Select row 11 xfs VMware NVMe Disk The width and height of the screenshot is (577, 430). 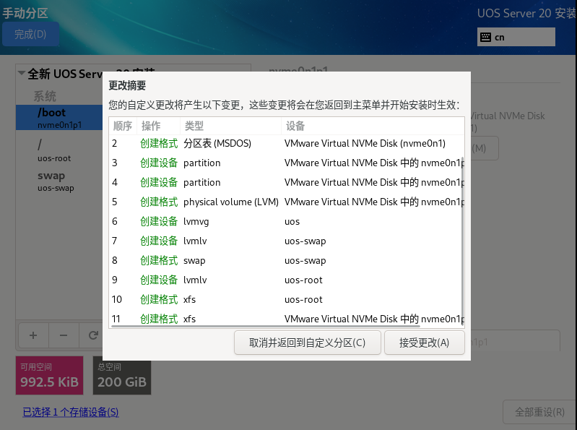click(x=285, y=318)
